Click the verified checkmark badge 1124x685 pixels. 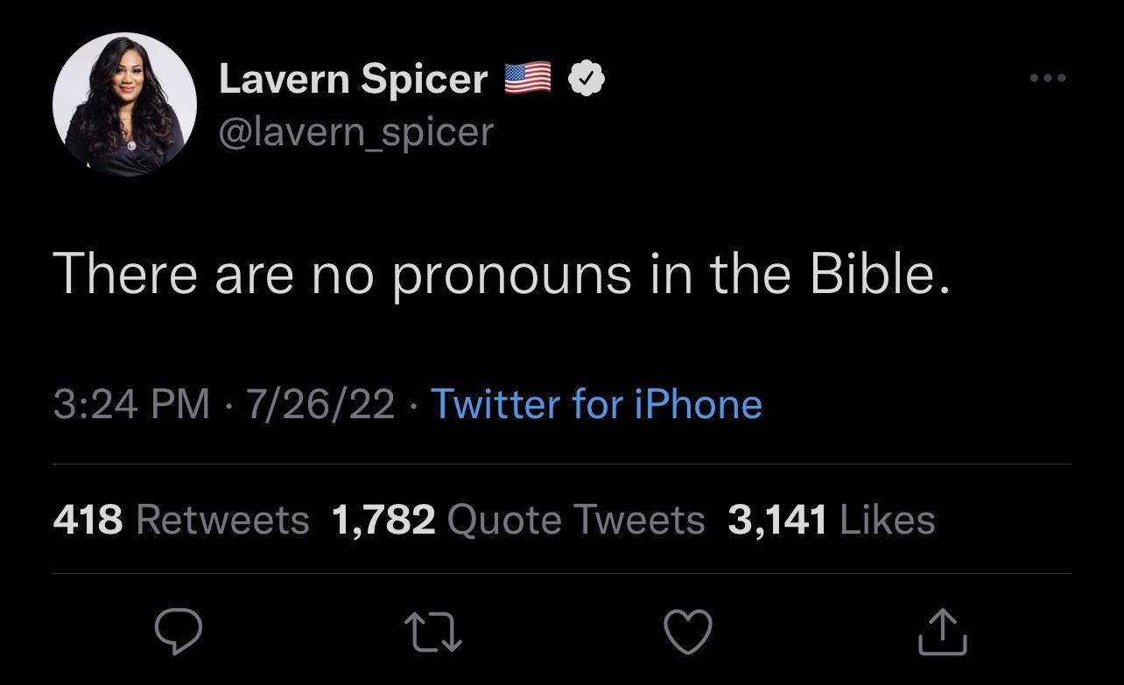(x=585, y=77)
